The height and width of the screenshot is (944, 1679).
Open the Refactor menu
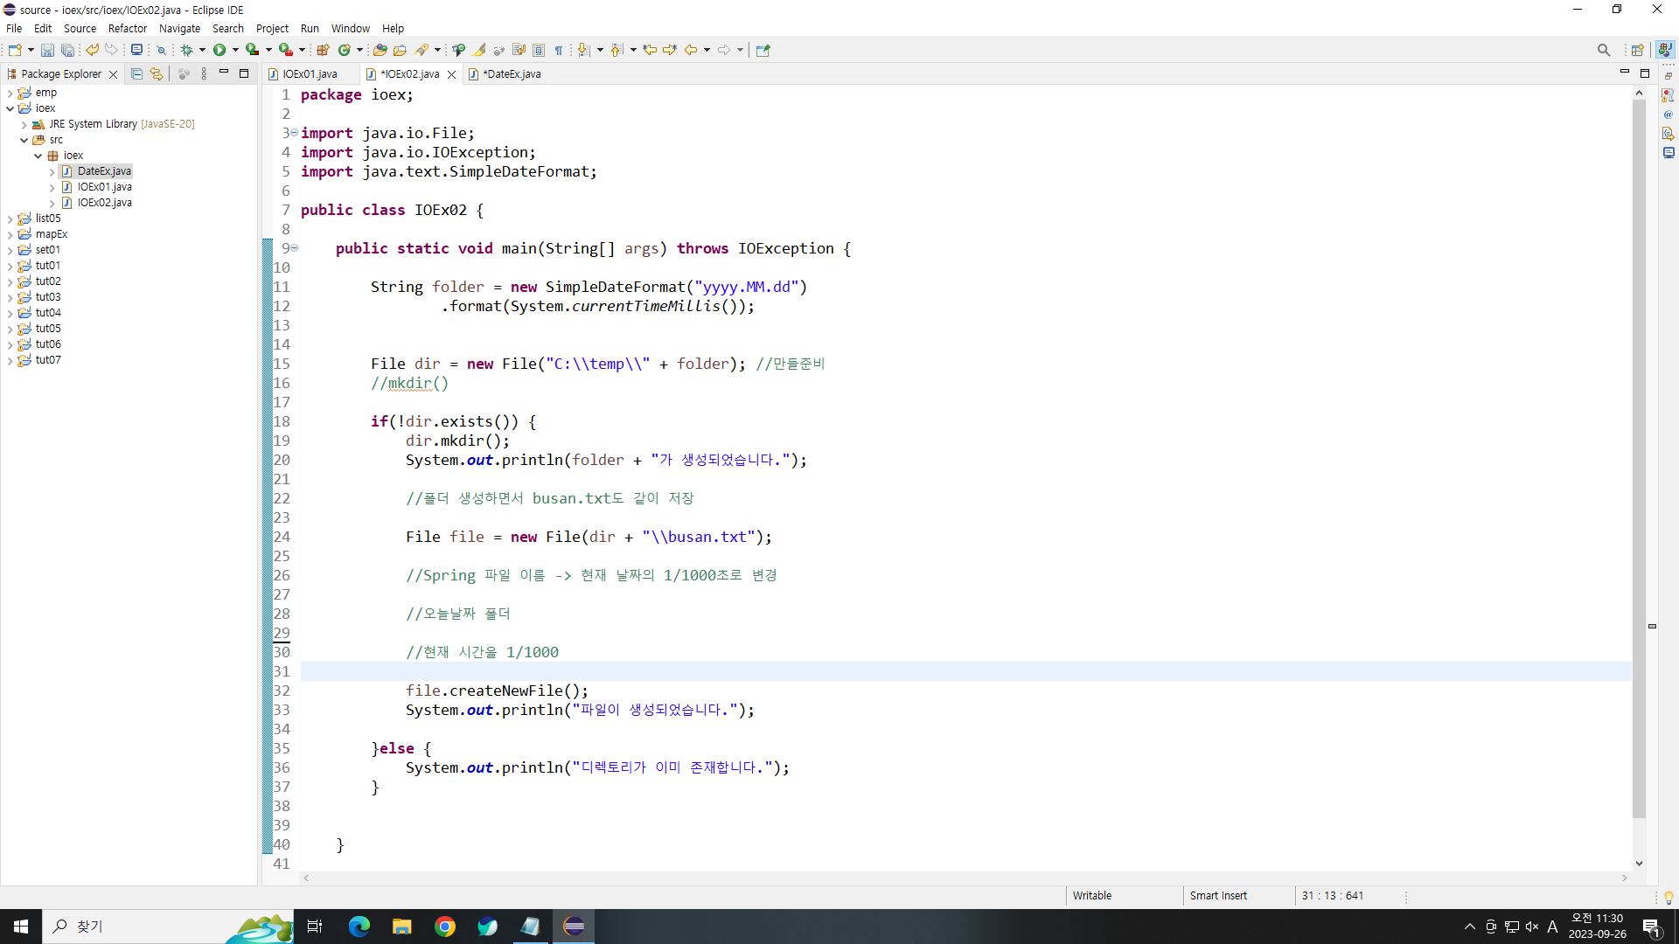tap(127, 28)
